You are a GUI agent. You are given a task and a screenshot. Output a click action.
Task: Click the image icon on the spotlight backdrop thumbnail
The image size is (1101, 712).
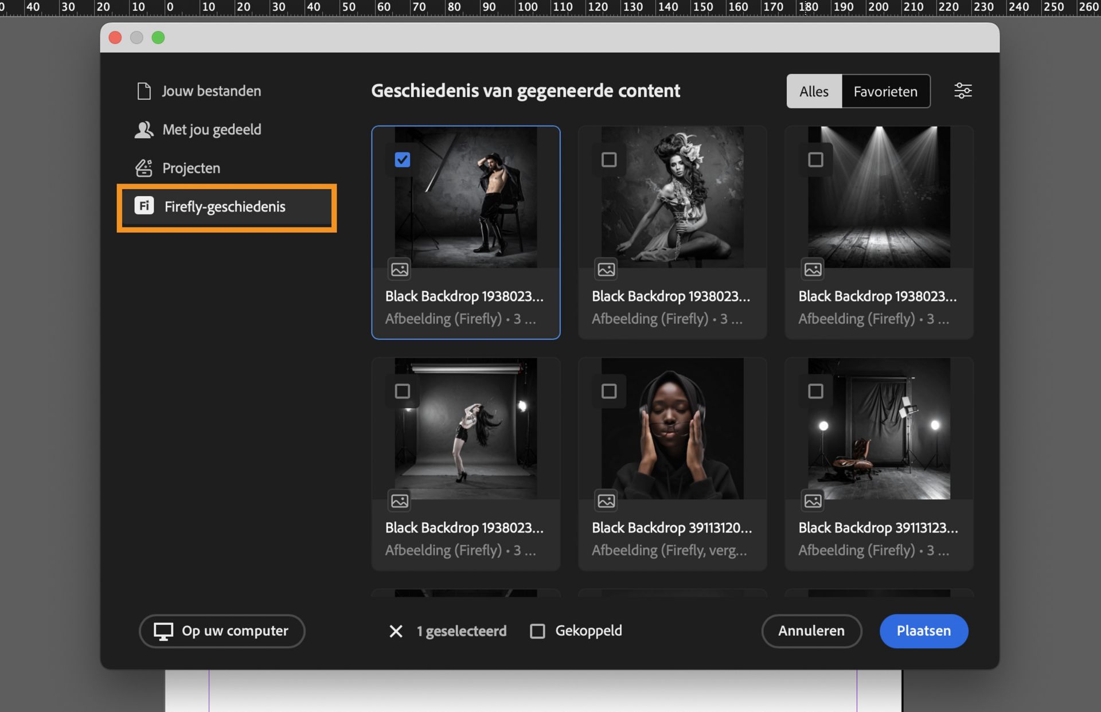tap(813, 269)
